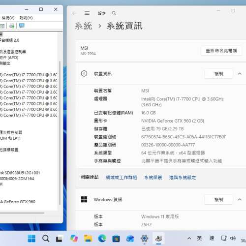Select the 匯流排控制器 category row

[11, 132]
